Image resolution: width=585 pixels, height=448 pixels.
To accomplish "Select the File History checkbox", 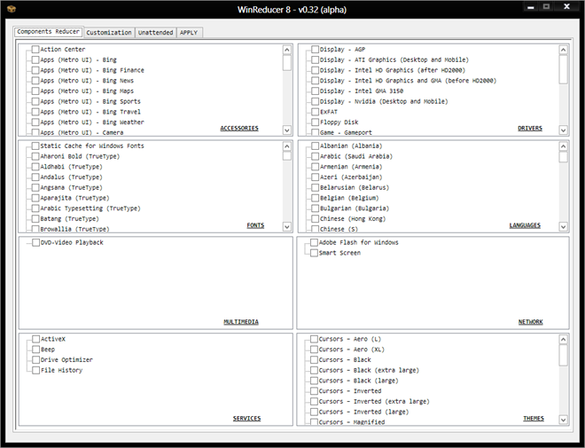I will (35, 370).
